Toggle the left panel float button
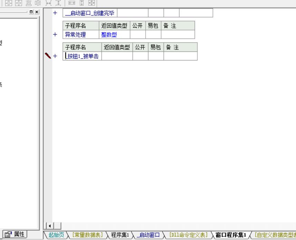Screen dimensions: 296x240 (32, 12)
